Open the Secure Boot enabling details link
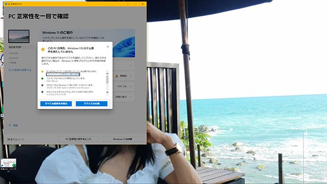 pos(63,74)
